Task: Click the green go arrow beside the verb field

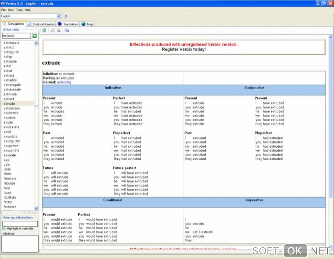Action: click(34, 36)
